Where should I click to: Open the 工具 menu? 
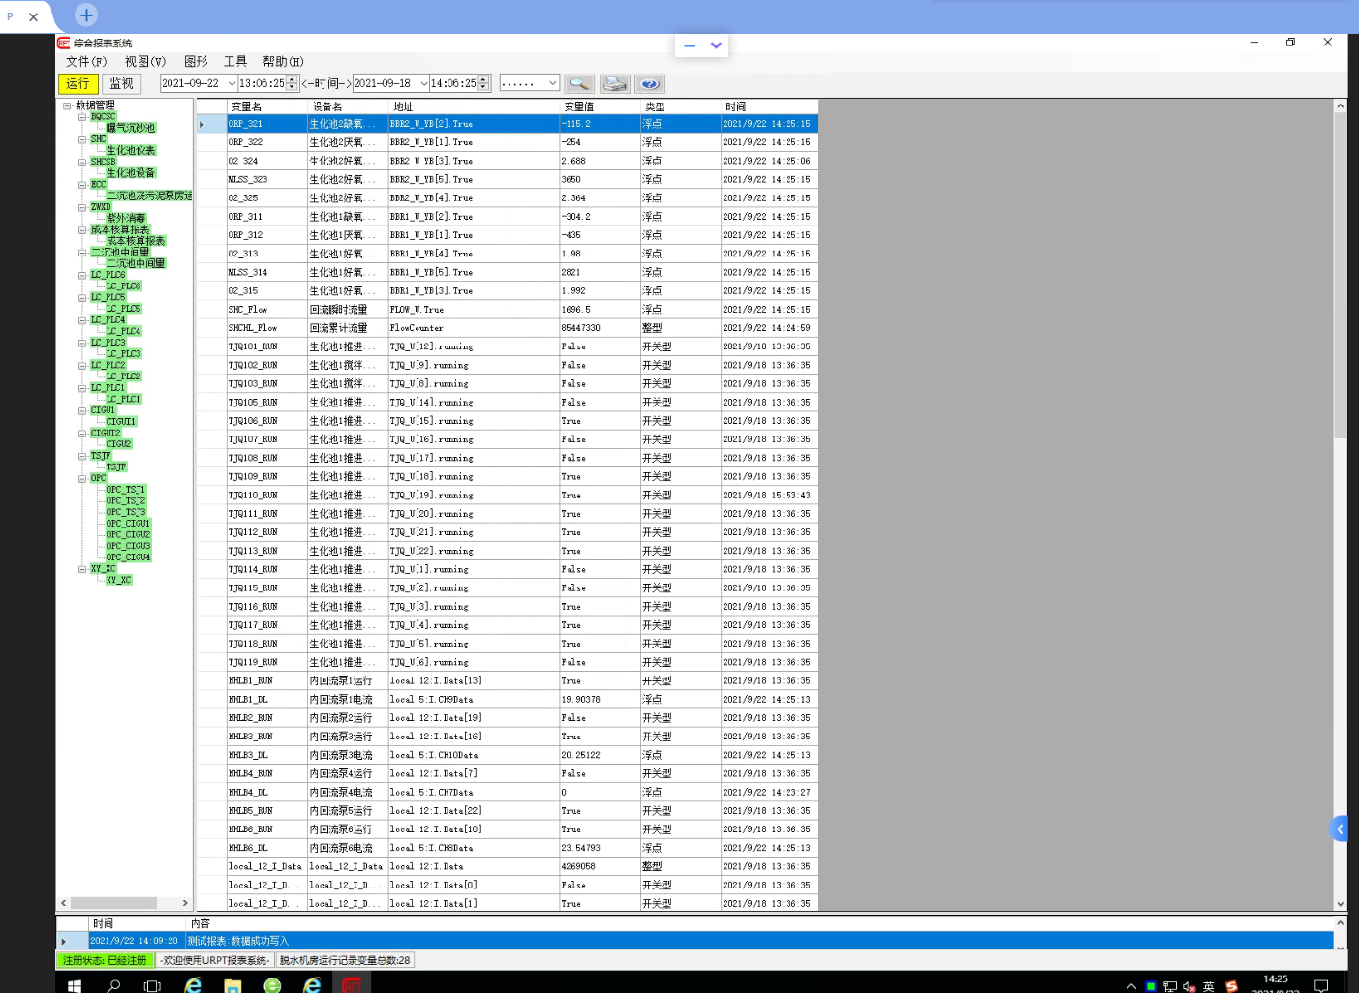[x=234, y=61]
